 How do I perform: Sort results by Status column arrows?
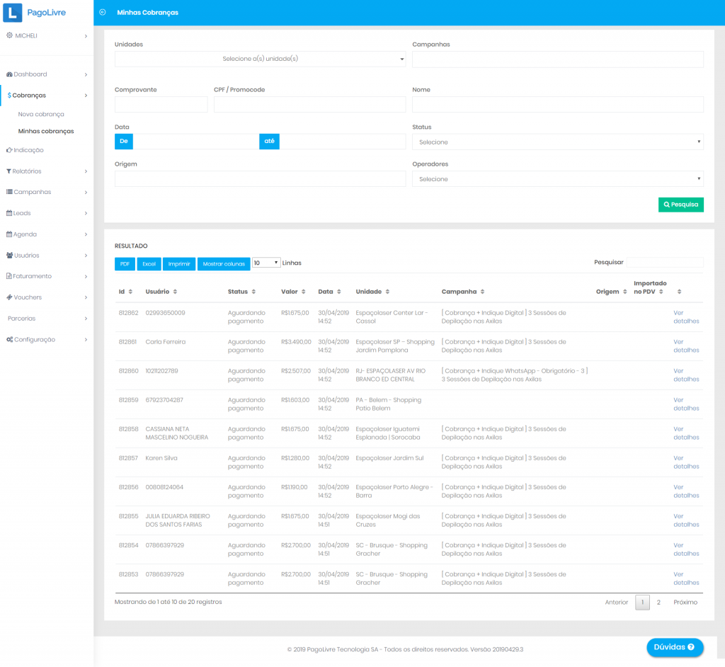coord(254,292)
